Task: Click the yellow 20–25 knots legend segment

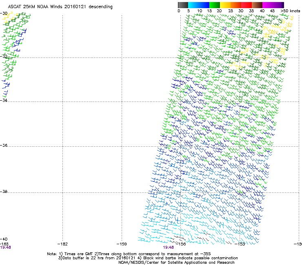Action: [225, 5]
